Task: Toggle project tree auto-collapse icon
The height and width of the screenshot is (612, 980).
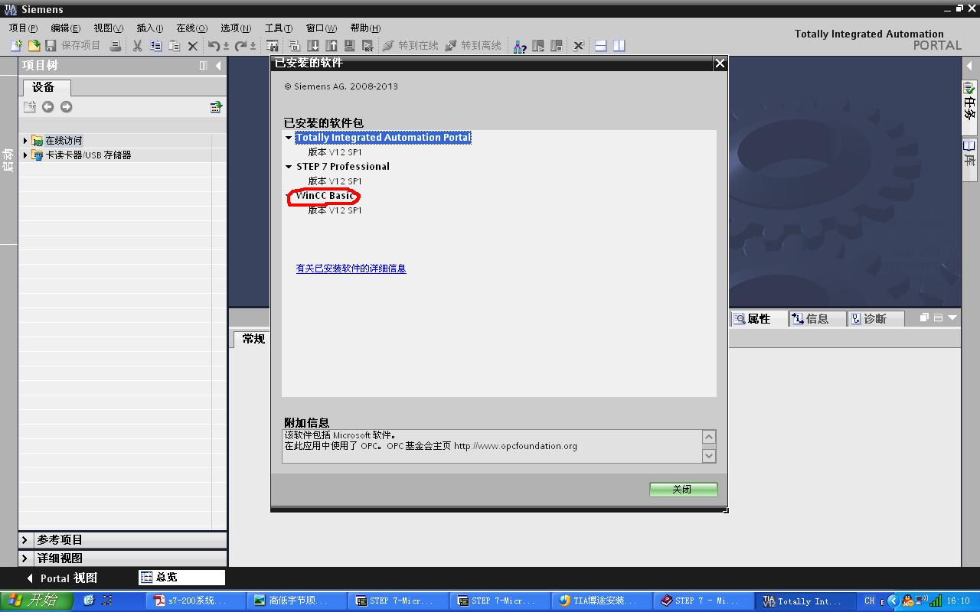Action: (x=203, y=66)
